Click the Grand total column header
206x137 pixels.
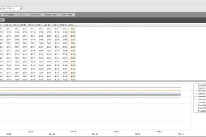[x=72, y=25]
